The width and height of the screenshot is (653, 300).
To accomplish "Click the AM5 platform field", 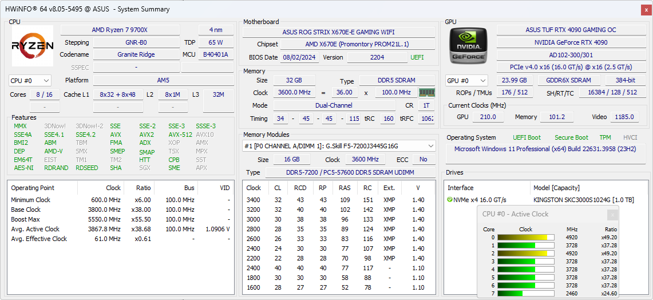I will click(163, 80).
